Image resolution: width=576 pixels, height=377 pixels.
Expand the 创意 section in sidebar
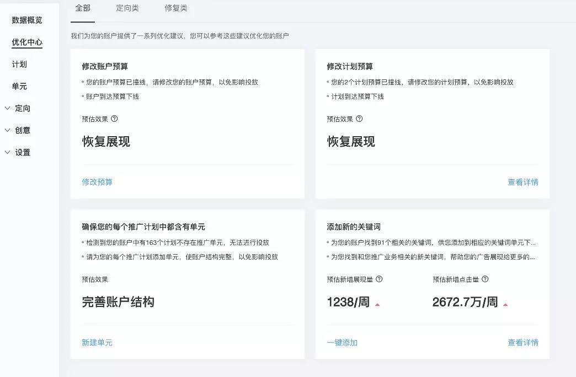[23, 130]
